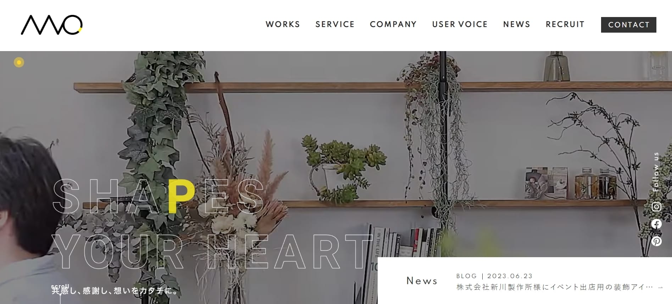The height and width of the screenshot is (304, 672).
Task: Open the NEWS navigation link
Action: [x=516, y=24]
